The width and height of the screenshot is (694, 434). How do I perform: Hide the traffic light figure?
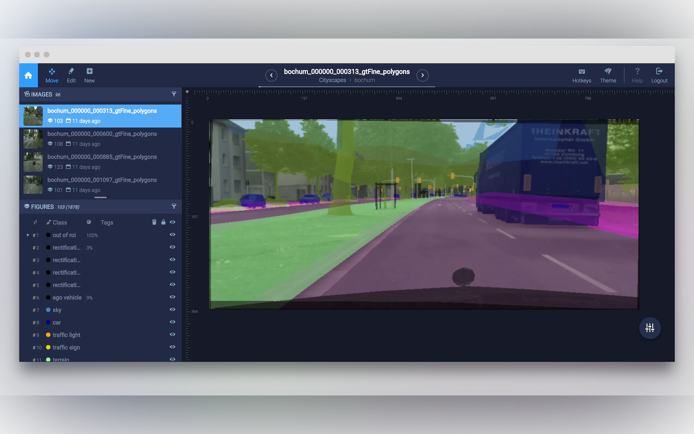coord(172,335)
